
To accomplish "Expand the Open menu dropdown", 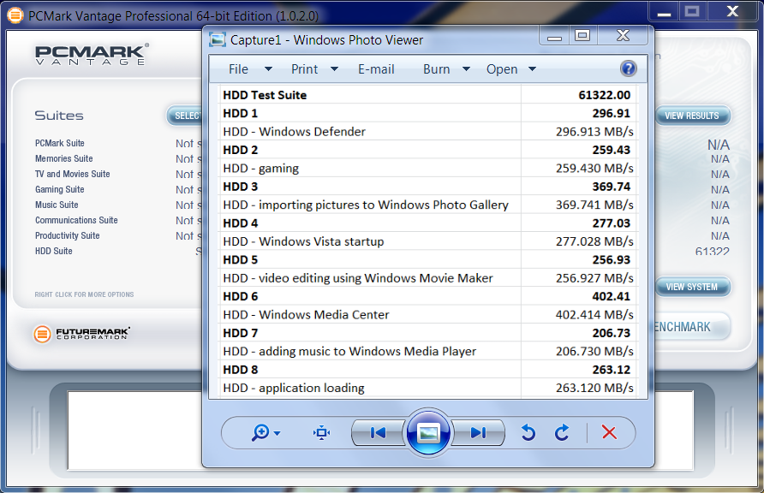I will (510, 69).
